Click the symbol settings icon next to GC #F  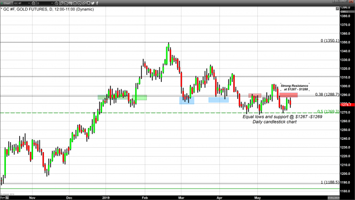(34, 3)
